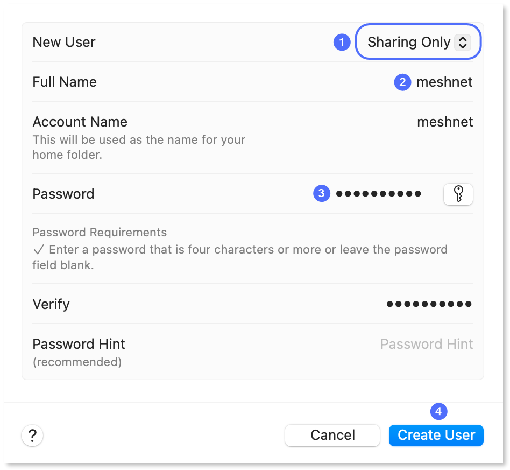The width and height of the screenshot is (510, 470).
Task: Click the Verify password field
Action: pyautogui.click(x=429, y=304)
